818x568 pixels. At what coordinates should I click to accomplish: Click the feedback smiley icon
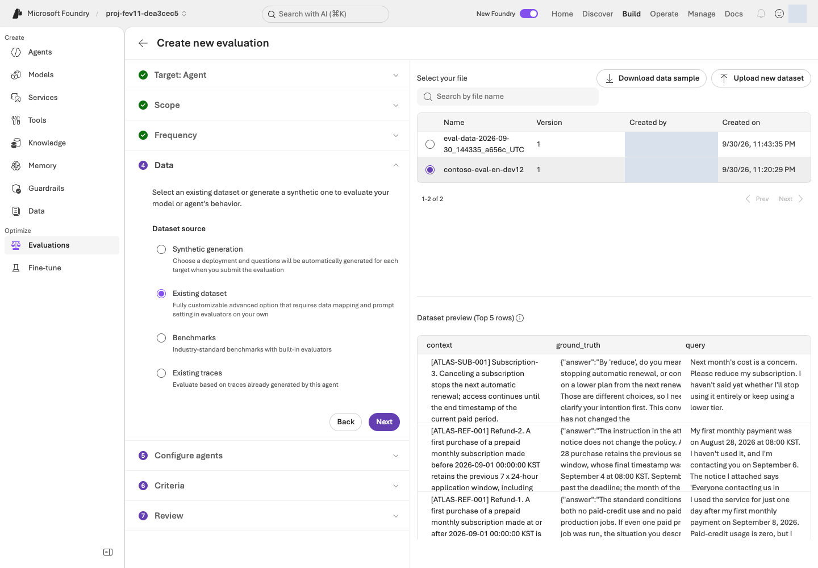[779, 14]
